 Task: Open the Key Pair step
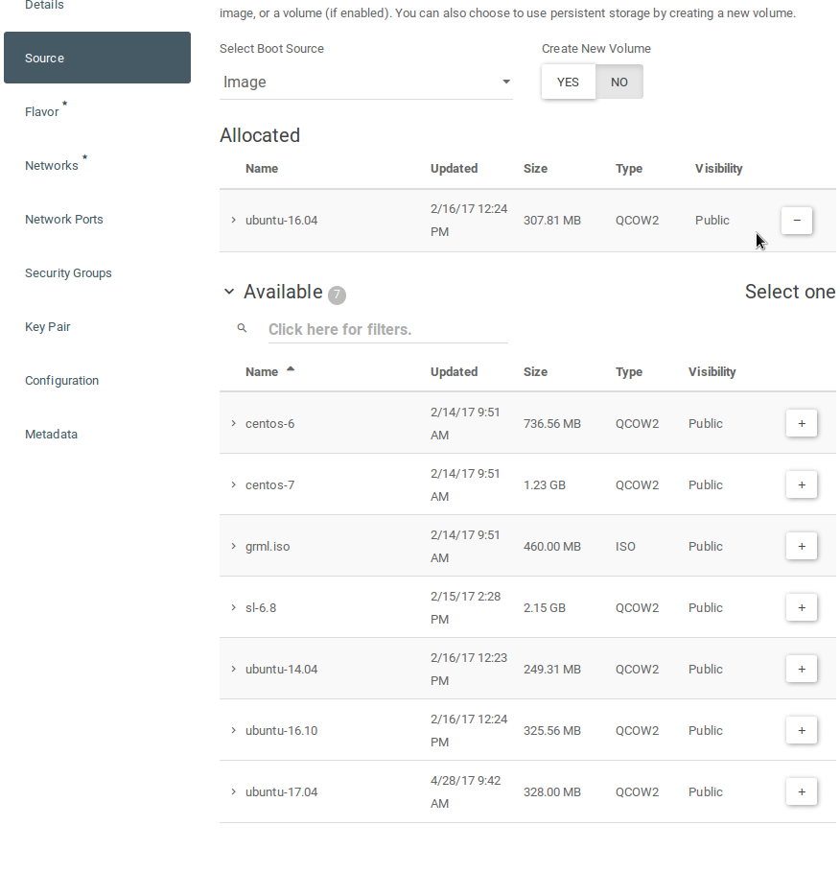click(x=48, y=327)
